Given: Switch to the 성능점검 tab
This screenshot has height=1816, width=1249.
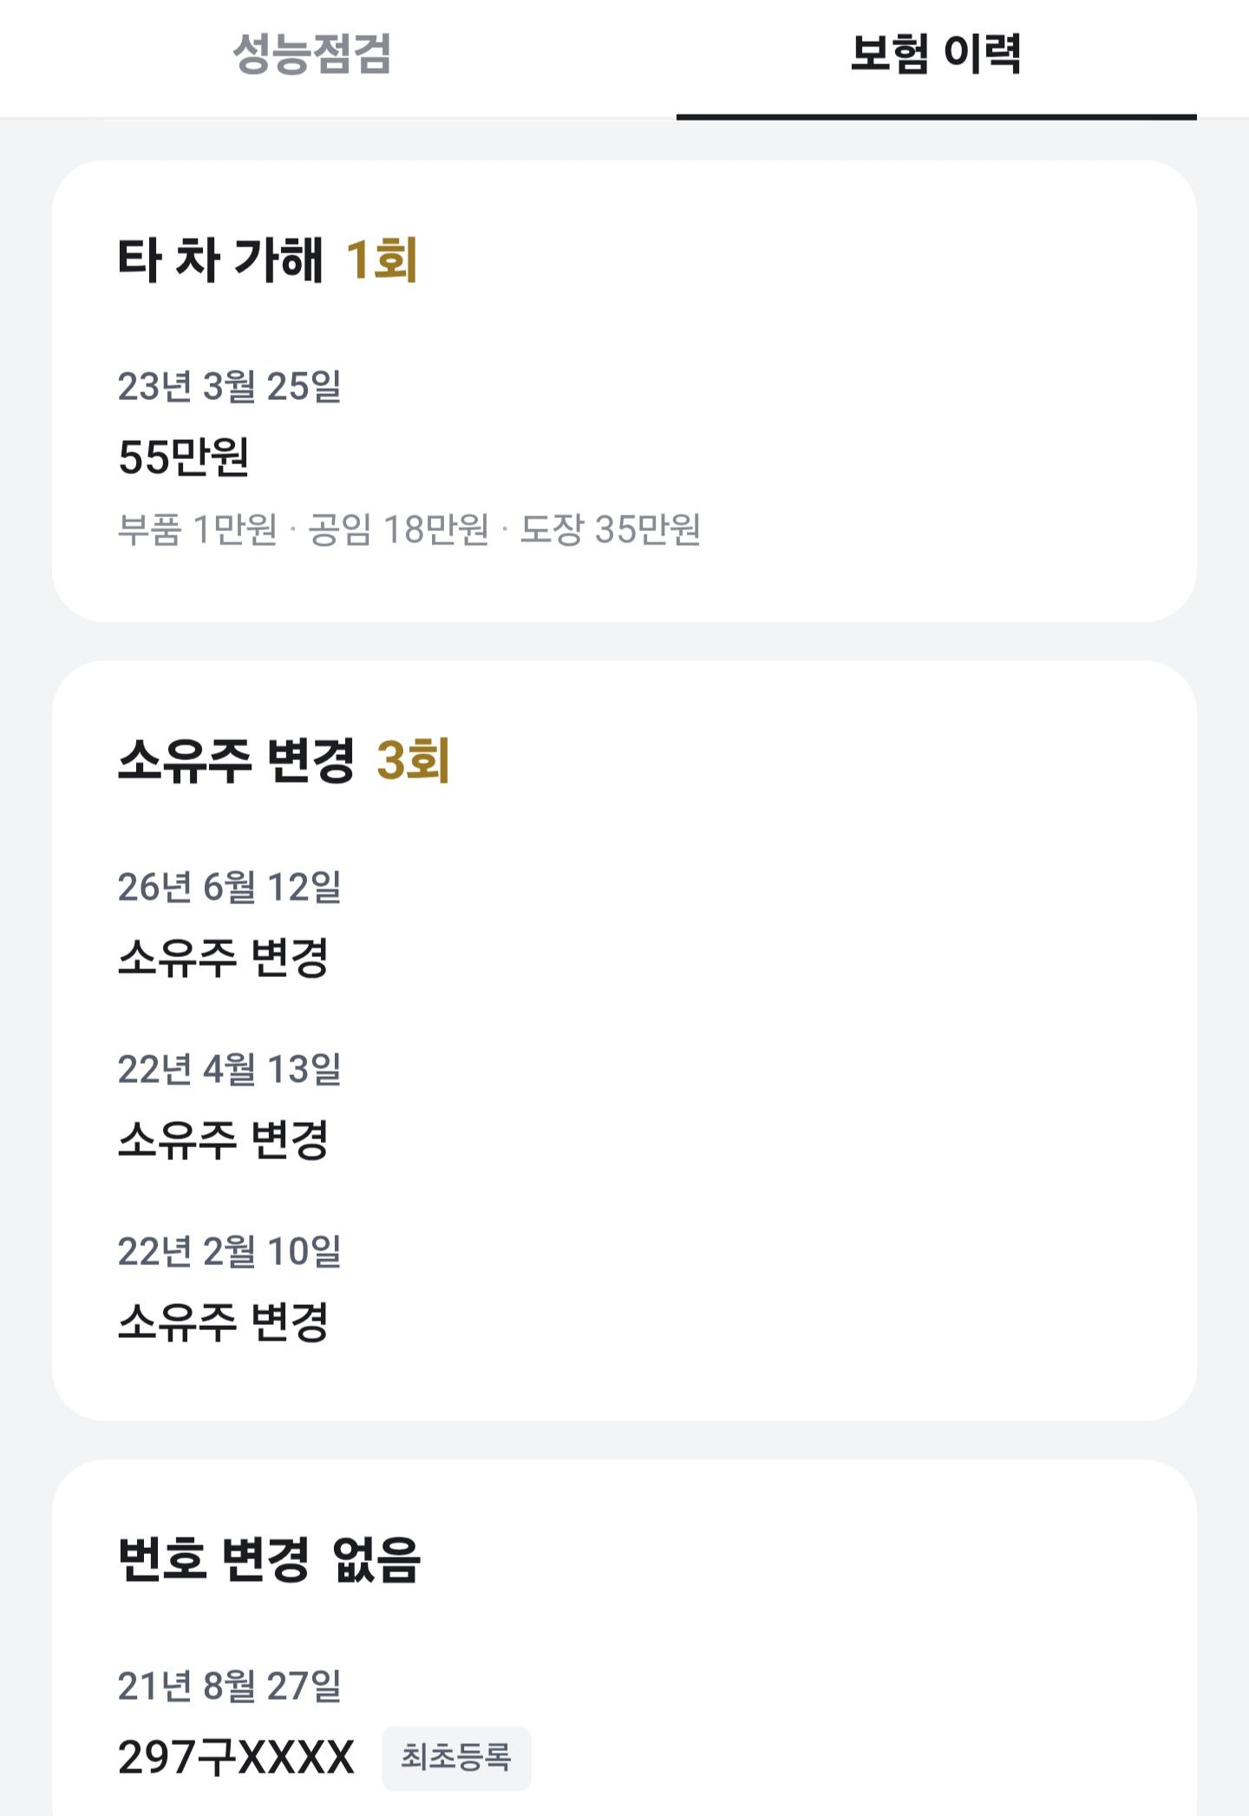Looking at the screenshot, I should pyautogui.click(x=312, y=54).
